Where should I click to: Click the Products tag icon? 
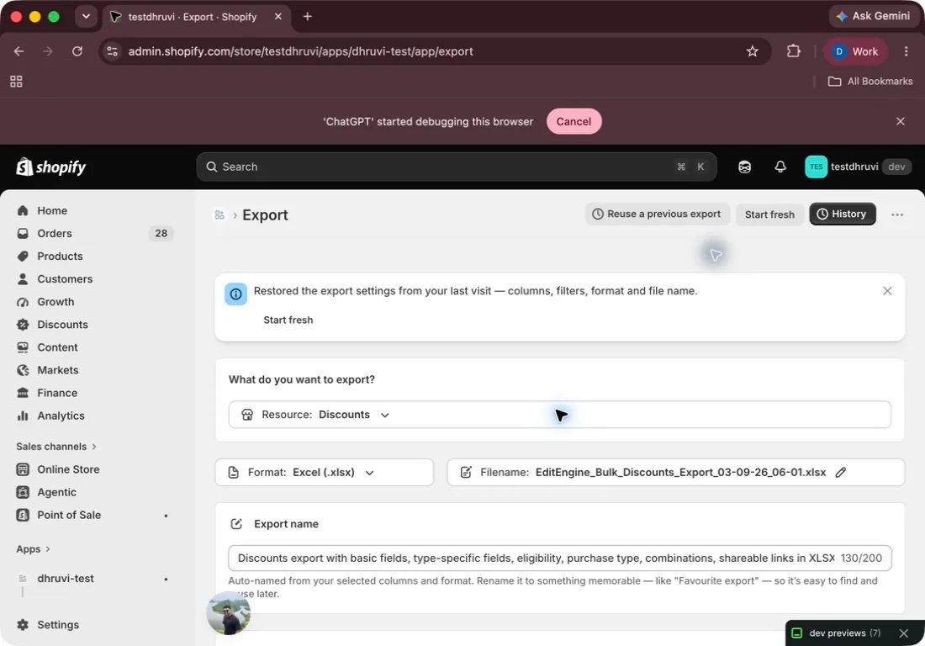click(23, 256)
